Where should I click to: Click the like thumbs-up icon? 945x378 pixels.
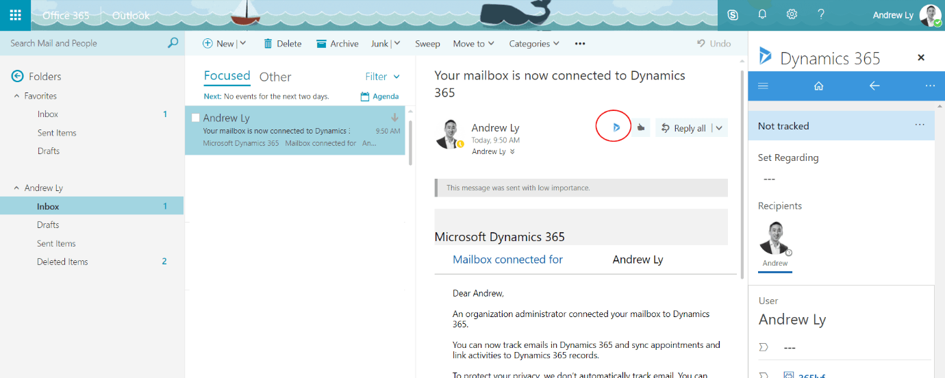pyautogui.click(x=641, y=127)
